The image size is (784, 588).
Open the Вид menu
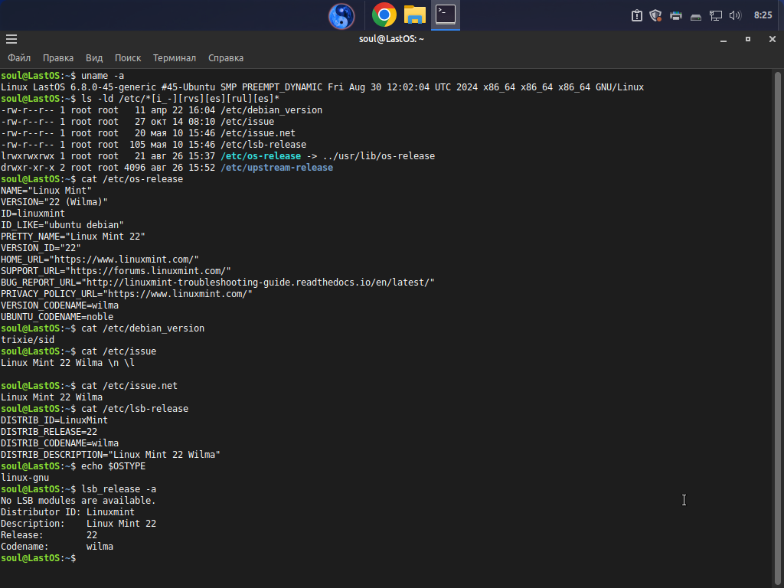(94, 58)
